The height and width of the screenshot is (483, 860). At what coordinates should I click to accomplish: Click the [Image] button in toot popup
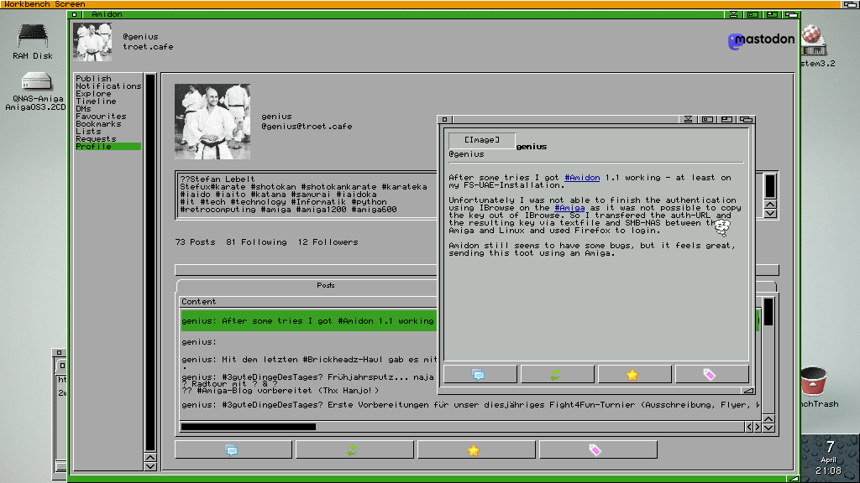(x=481, y=140)
